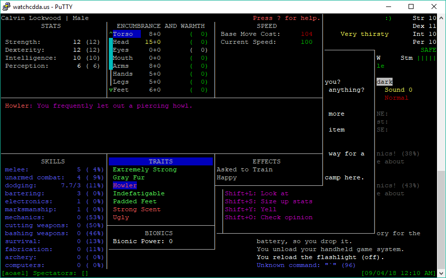Choose Shift+S: Size up stats option

pos(269,201)
